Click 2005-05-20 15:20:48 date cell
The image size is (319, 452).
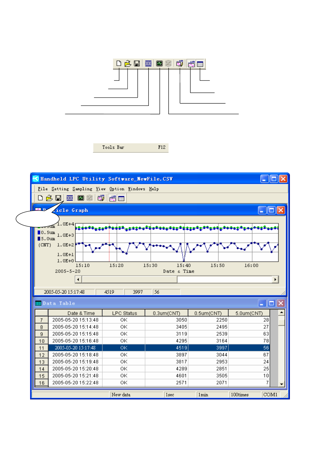76,369
